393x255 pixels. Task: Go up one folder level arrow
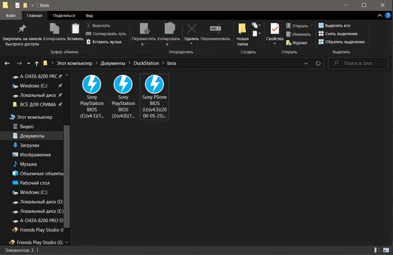[36, 63]
